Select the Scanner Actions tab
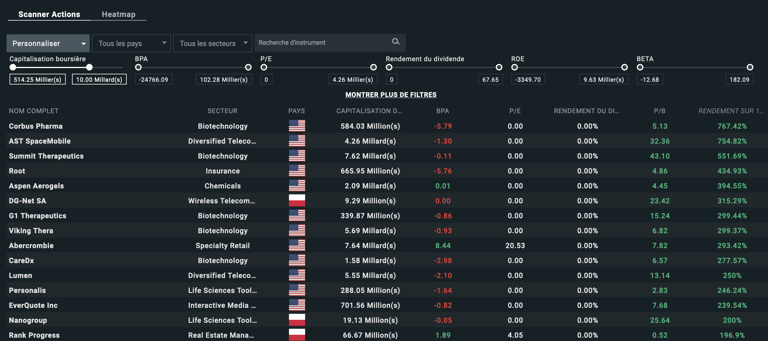 (49, 14)
